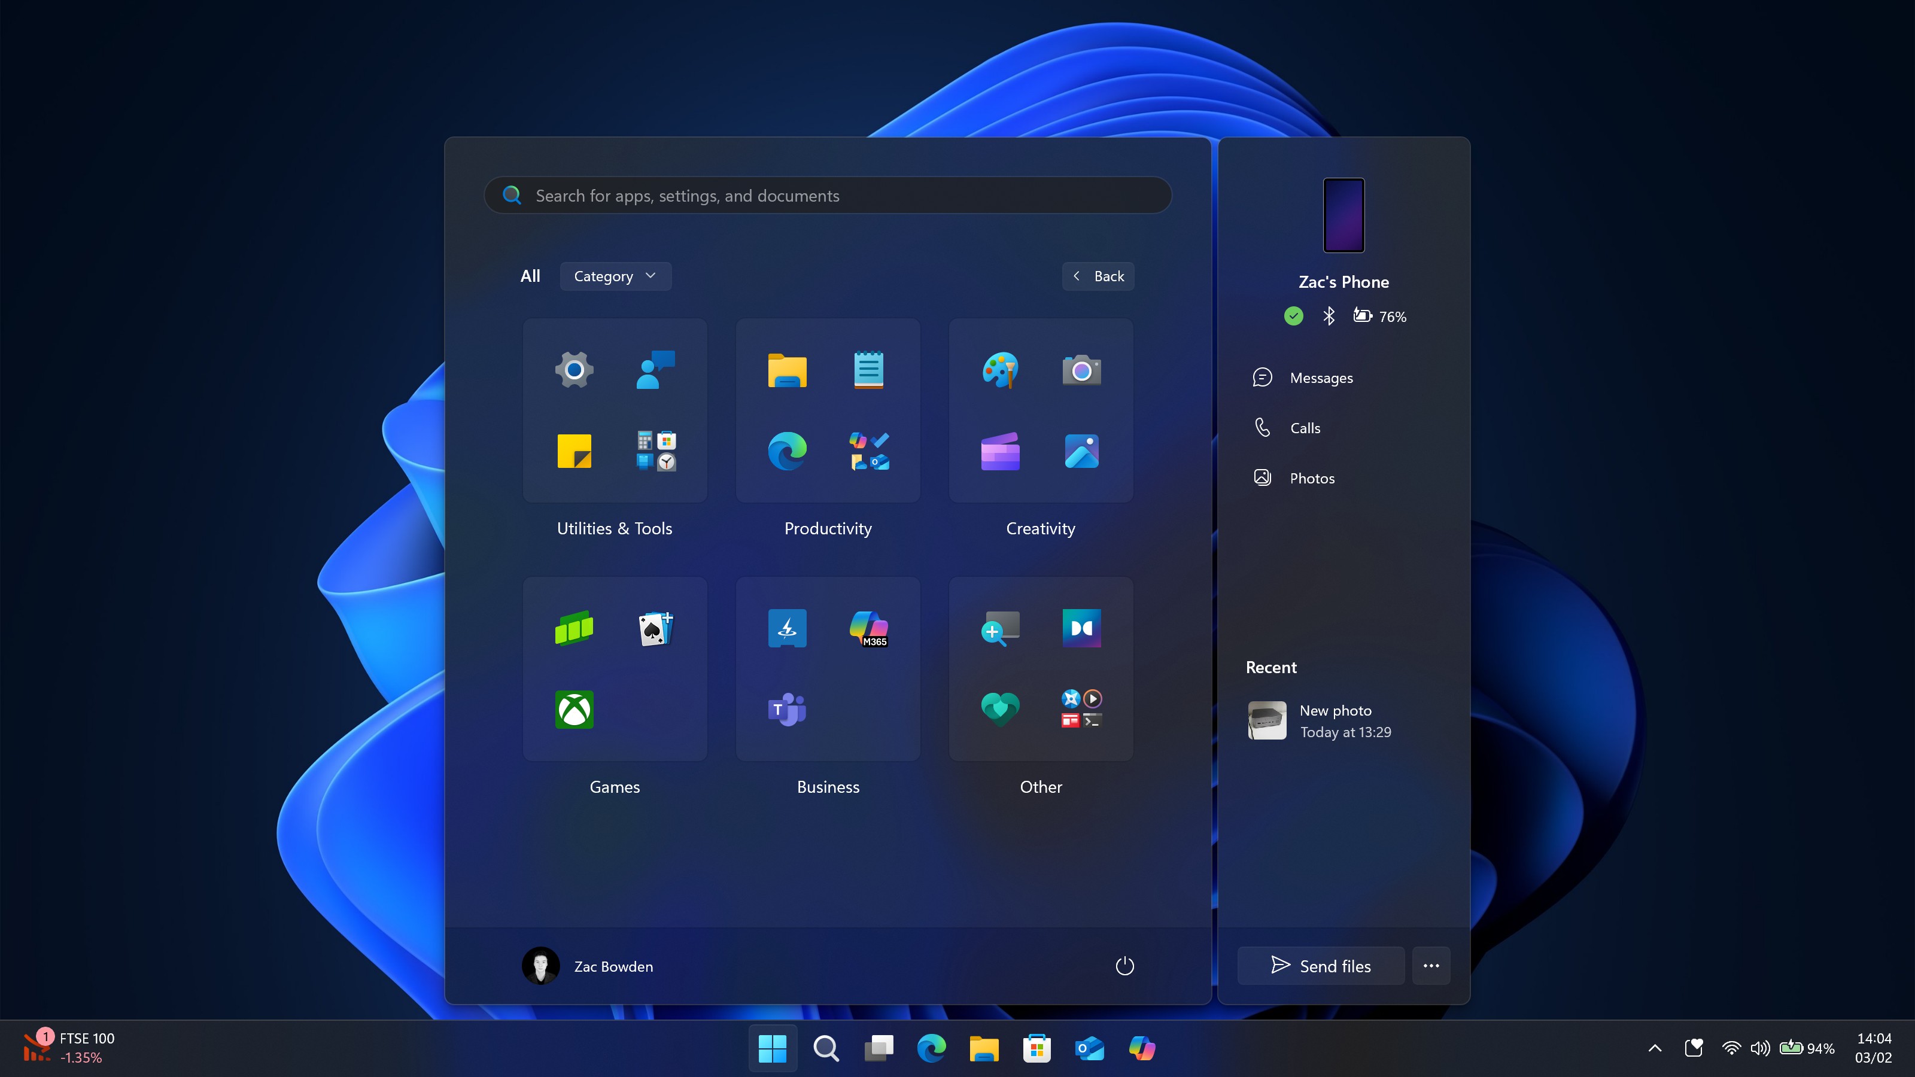Screen dimensions: 1915x1077
Task: Launch Microsoft Edge in Productivity
Action: tap(788, 451)
